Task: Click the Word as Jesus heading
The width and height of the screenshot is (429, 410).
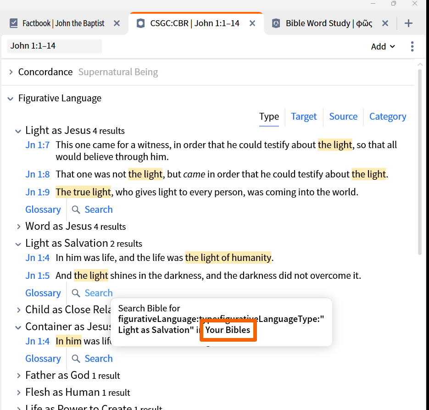Action: 59,227
